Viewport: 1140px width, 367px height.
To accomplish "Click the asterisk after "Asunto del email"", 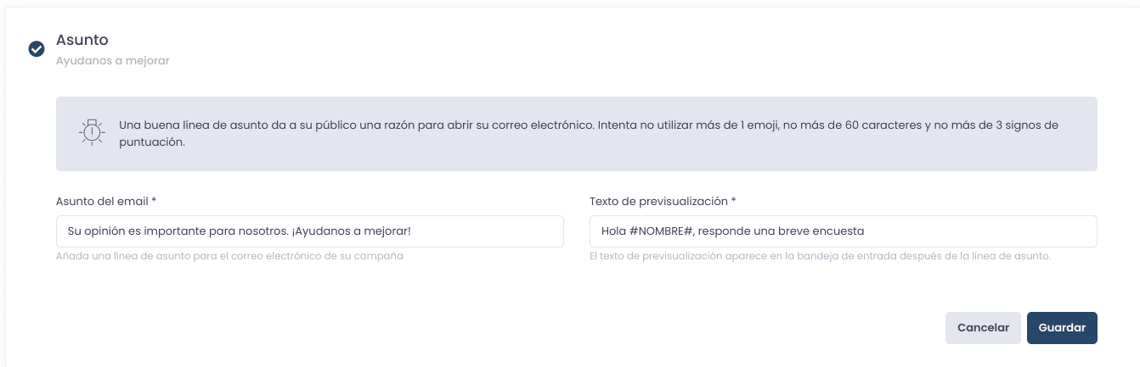I will (x=155, y=202).
